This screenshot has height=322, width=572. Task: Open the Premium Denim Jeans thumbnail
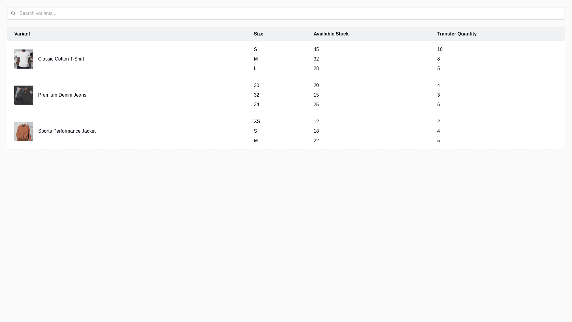pos(24,95)
